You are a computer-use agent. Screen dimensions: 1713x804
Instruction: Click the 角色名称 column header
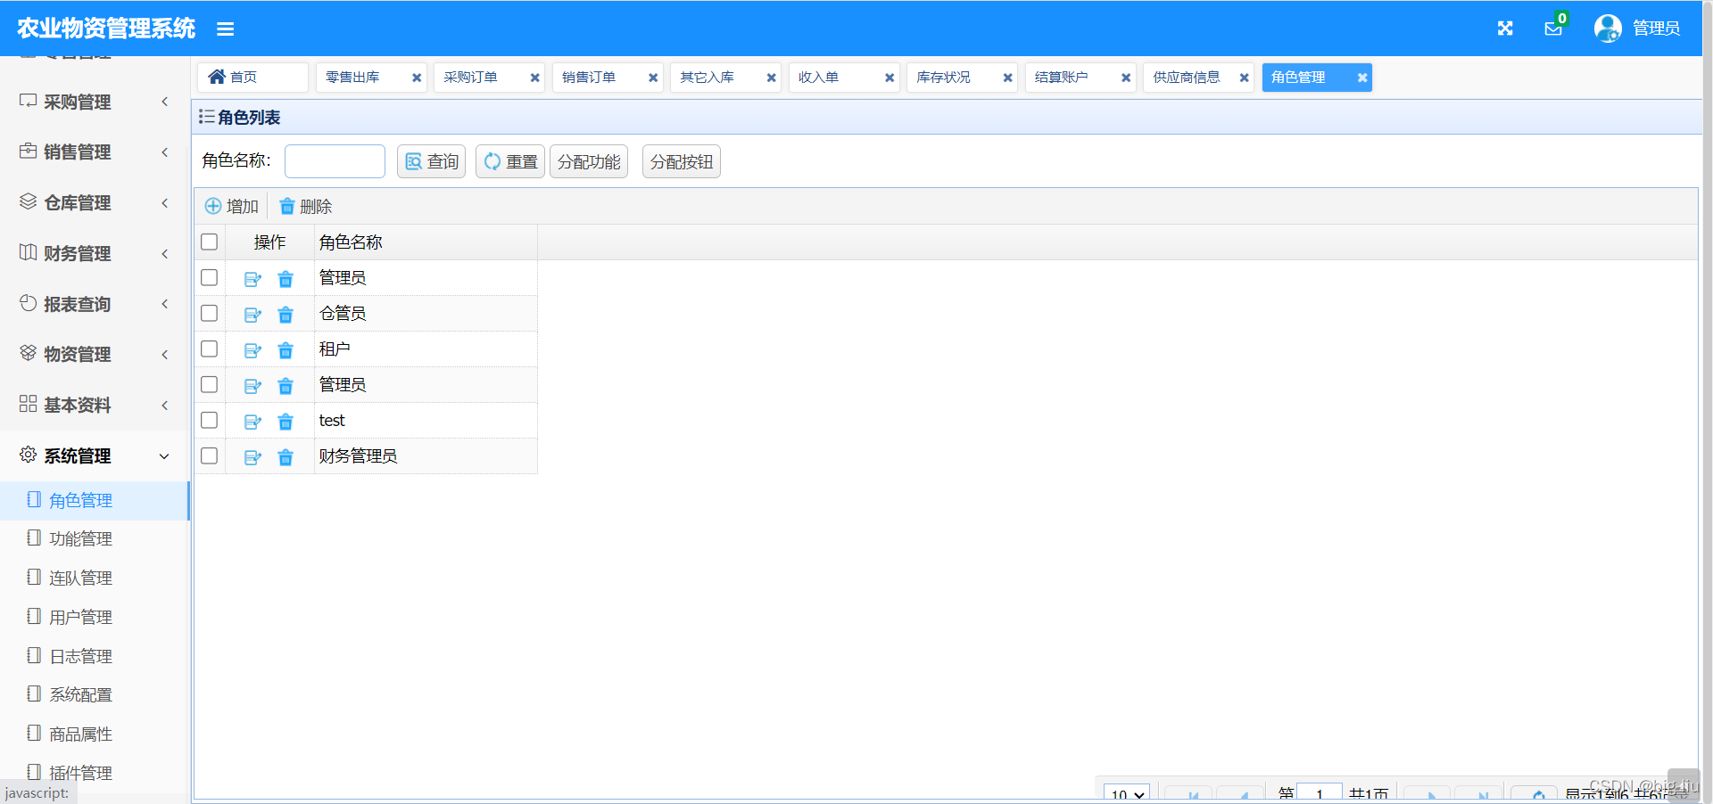click(x=426, y=242)
